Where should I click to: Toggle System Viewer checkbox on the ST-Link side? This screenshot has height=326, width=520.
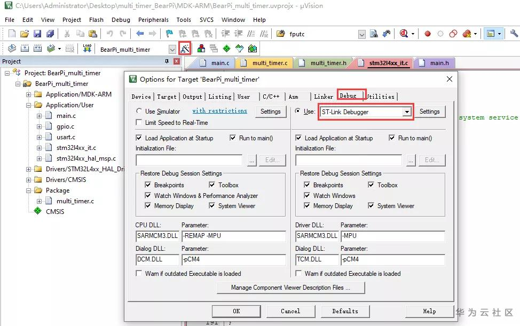point(371,206)
